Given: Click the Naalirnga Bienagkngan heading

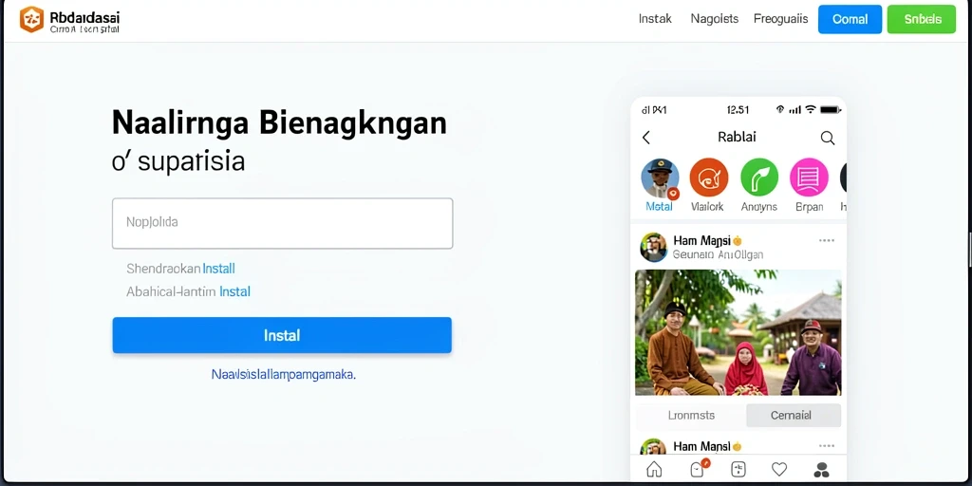Looking at the screenshot, I should tap(279, 122).
